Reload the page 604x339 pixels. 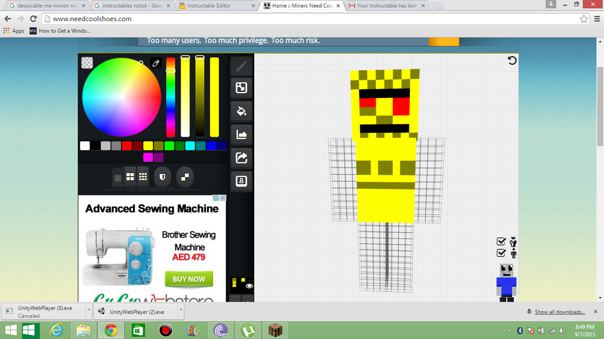point(34,19)
